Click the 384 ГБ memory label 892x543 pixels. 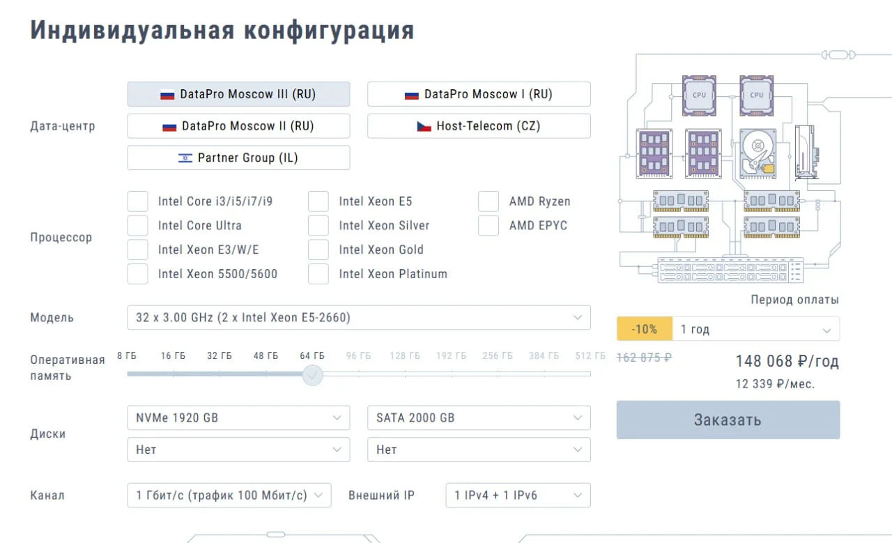pyautogui.click(x=544, y=356)
